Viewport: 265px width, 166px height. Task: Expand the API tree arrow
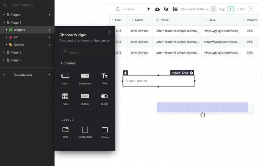[x=6, y=37]
